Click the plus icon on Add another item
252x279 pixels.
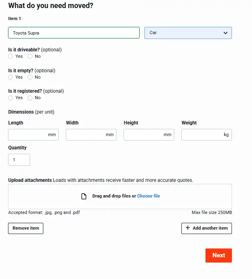[188, 228]
